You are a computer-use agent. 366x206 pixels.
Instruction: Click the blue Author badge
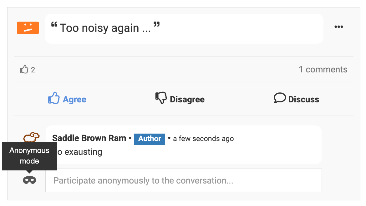150,139
